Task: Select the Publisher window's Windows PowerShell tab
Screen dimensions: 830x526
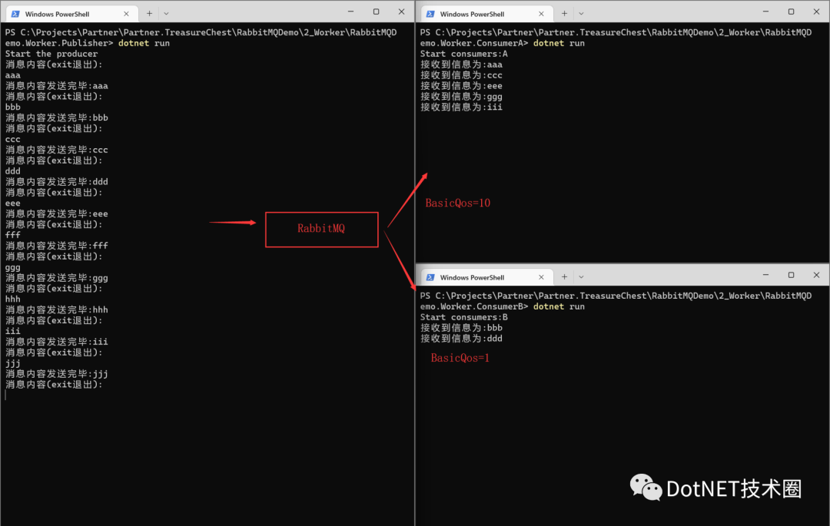Action: pyautogui.click(x=71, y=14)
